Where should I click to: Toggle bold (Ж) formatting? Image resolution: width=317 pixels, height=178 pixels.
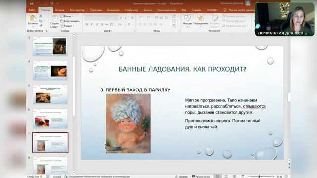[87, 24]
